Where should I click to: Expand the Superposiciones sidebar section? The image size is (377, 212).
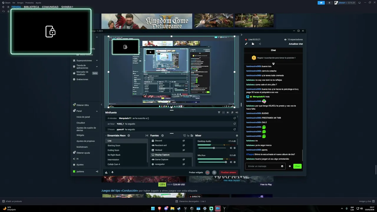[97, 60]
